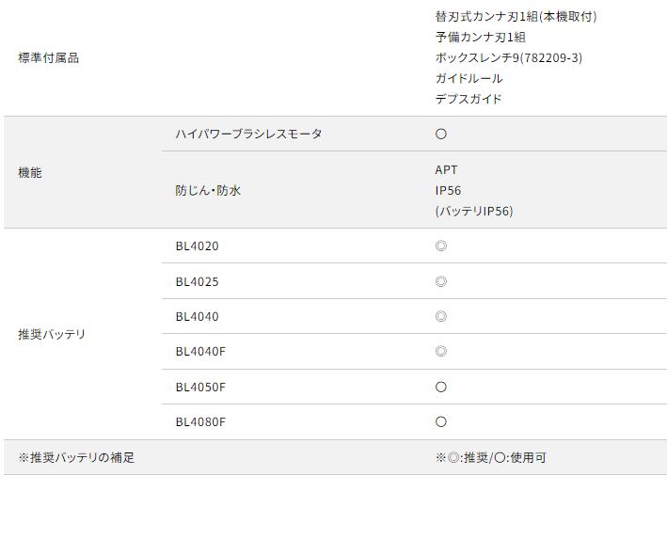
Task: Select the ボックスレンチ9(782209-3) accessory text
Action: tap(508, 58)
